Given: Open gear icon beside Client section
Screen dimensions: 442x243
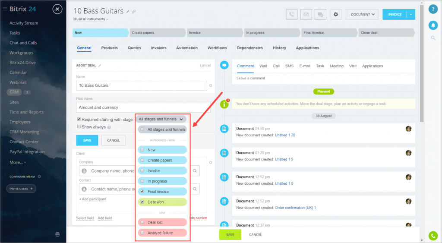Looking at the screenshot, I should click(211, 162).
